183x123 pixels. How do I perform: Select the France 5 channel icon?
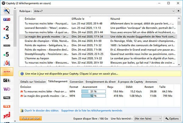tap(6, 54)
